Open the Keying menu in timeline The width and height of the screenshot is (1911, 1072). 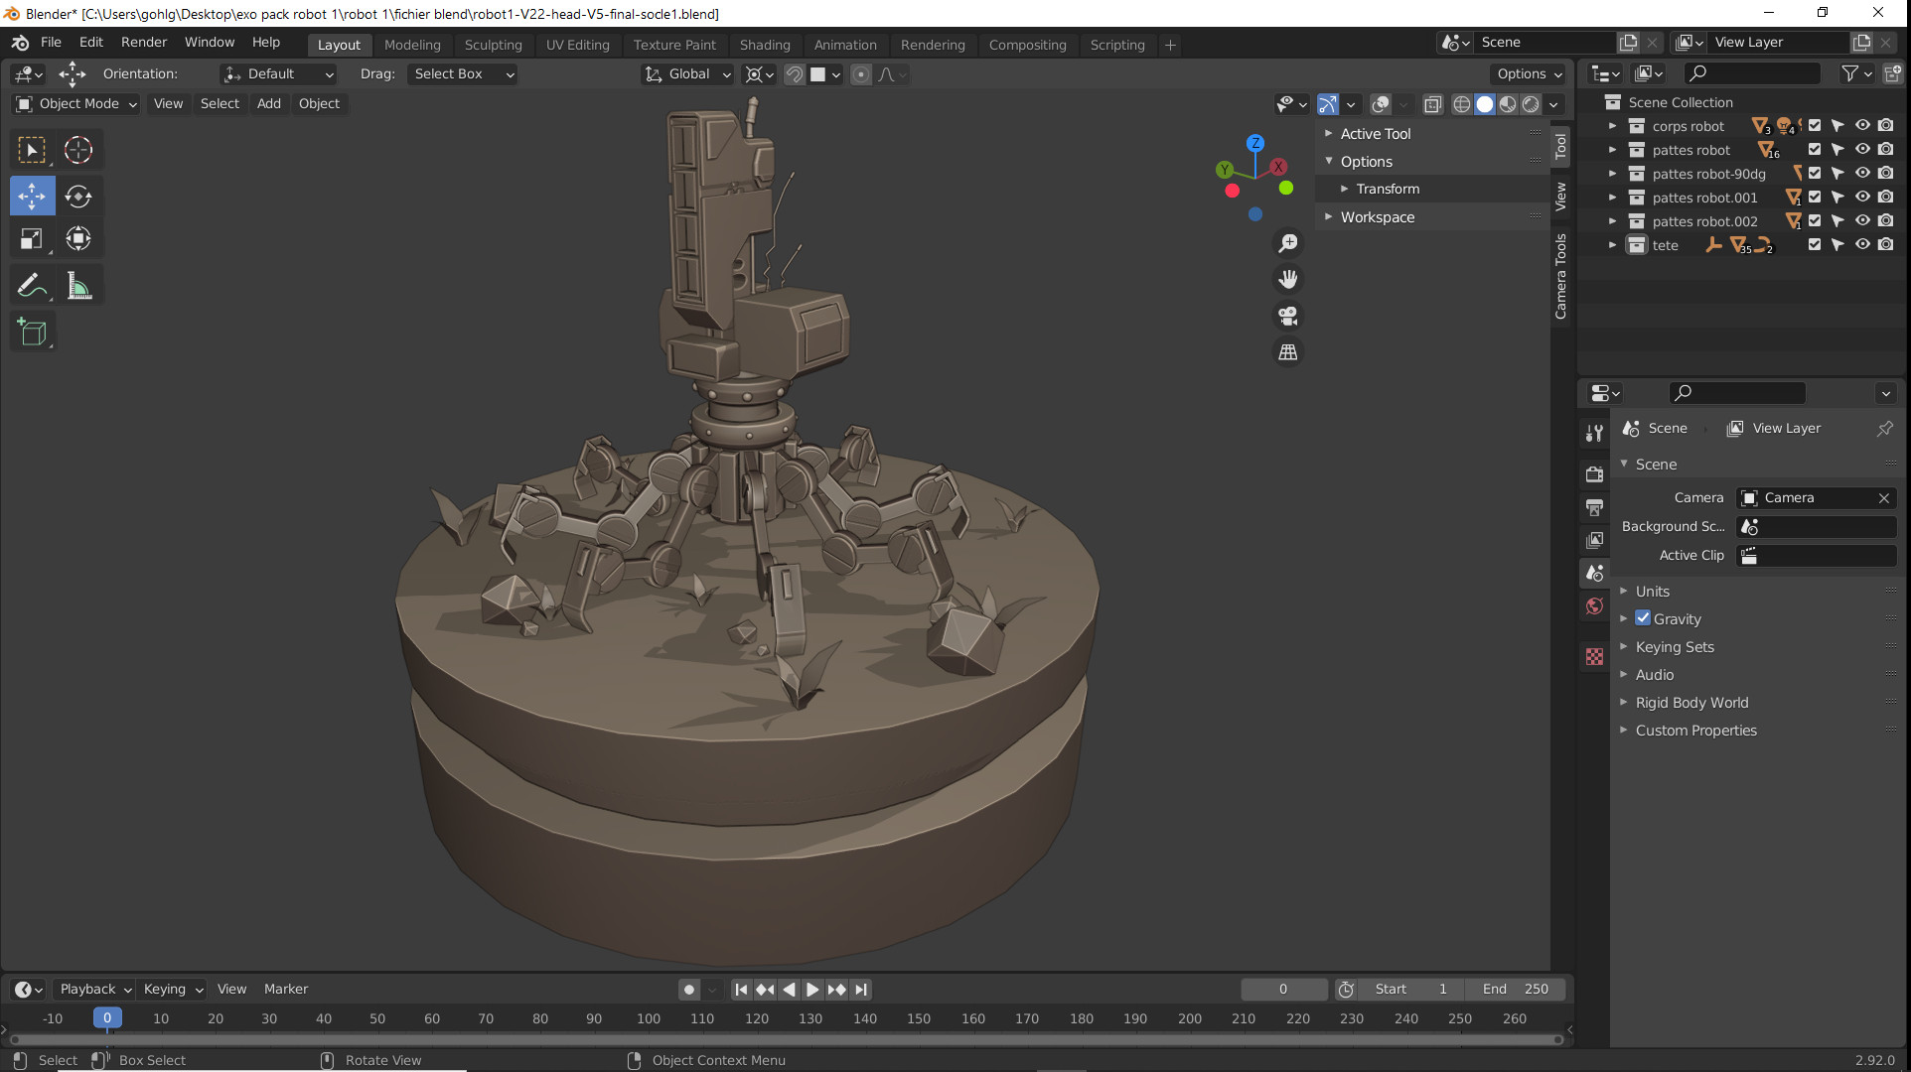pyautogui.click(x=172, y=989)
